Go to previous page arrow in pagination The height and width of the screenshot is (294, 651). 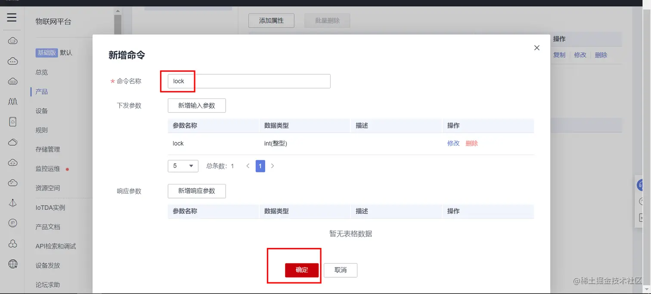pos(248,166)
